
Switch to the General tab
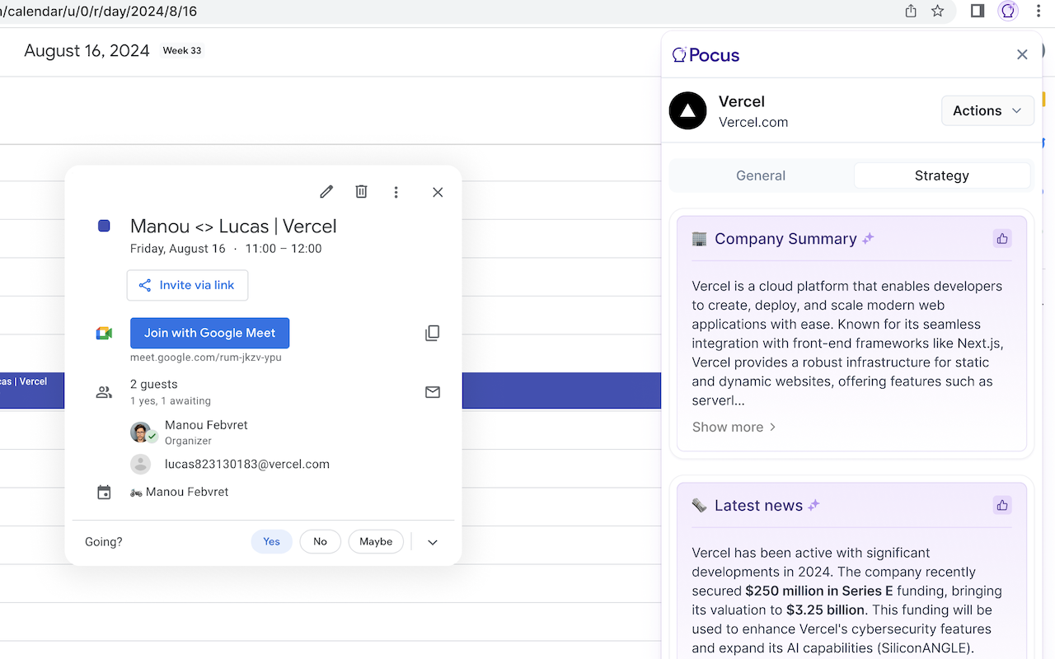point(761,175)
